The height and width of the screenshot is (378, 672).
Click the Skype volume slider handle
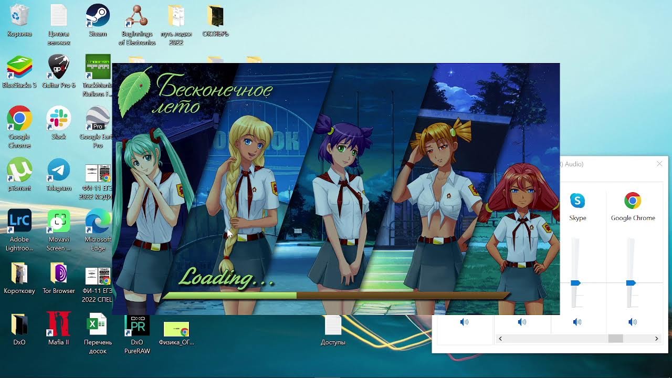click(575, 283)
